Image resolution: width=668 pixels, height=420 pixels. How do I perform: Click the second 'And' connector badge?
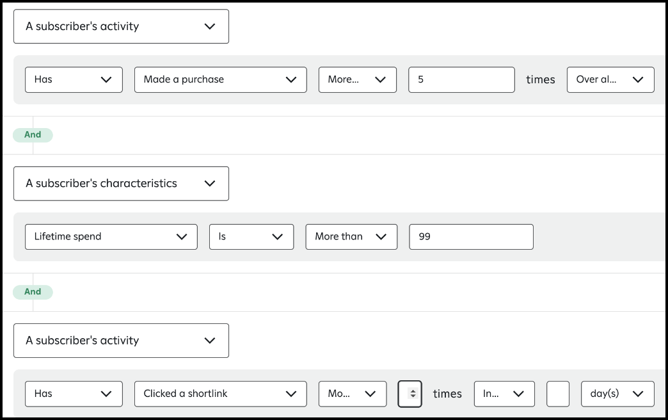[x=33, y=292]
